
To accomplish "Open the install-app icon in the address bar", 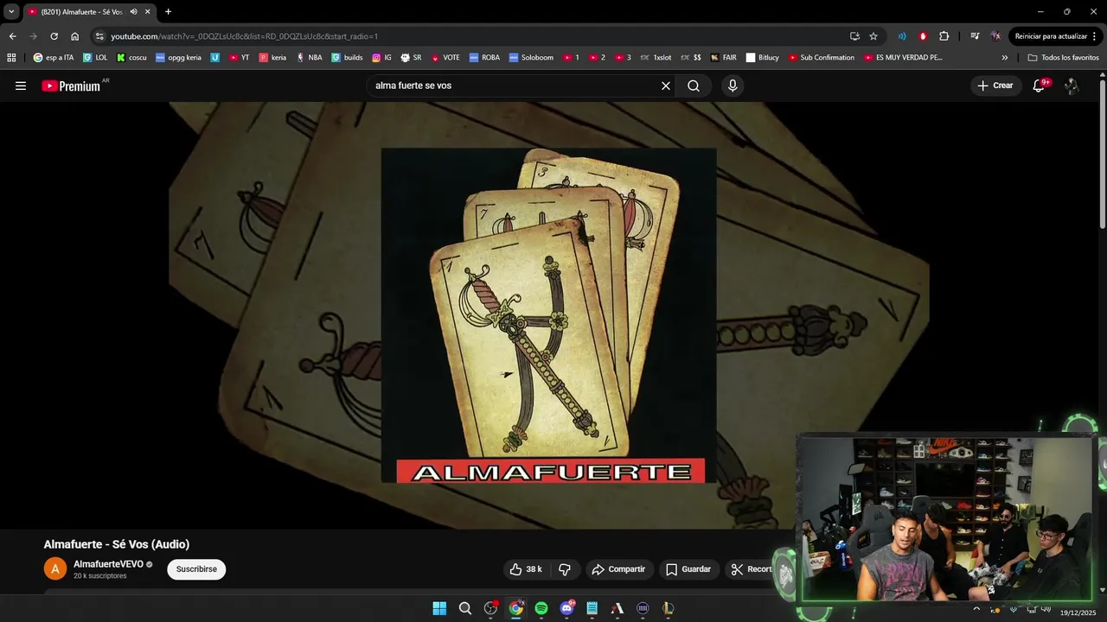I will [x=854, y=36].
